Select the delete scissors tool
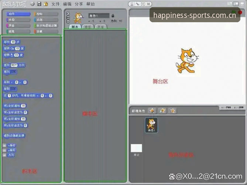 [138, 4]
